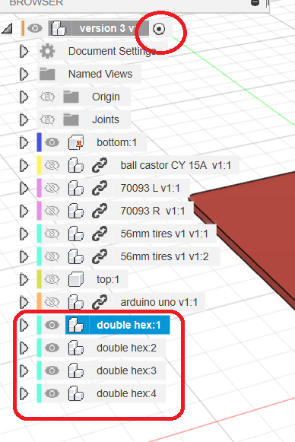The width and height of the screenshot is (295, 442).
Task: Show the ball castor CY 15A component
Action: click(x=52, y=166)
